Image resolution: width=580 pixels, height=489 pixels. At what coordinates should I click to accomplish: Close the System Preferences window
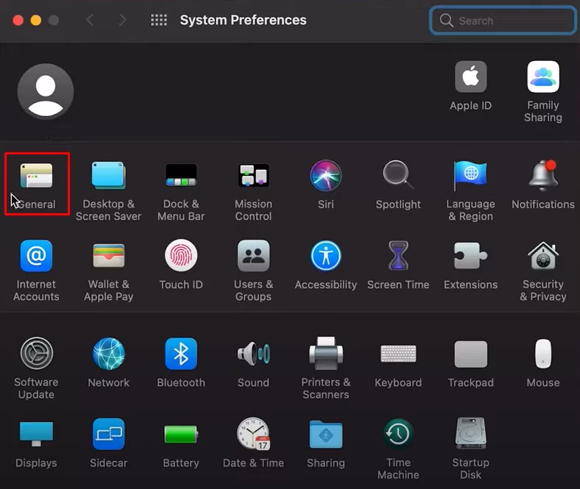coord(18,20)
